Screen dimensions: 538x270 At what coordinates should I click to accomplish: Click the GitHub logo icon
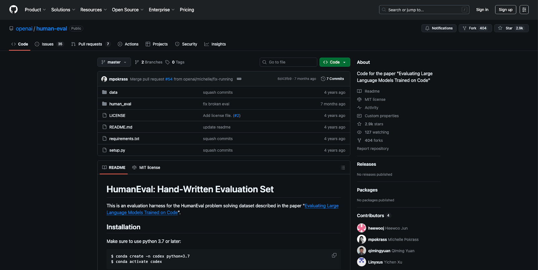(13, 9)
